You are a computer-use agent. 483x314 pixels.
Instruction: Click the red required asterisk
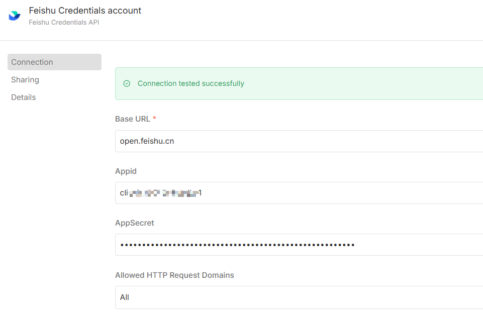[155, 119]
